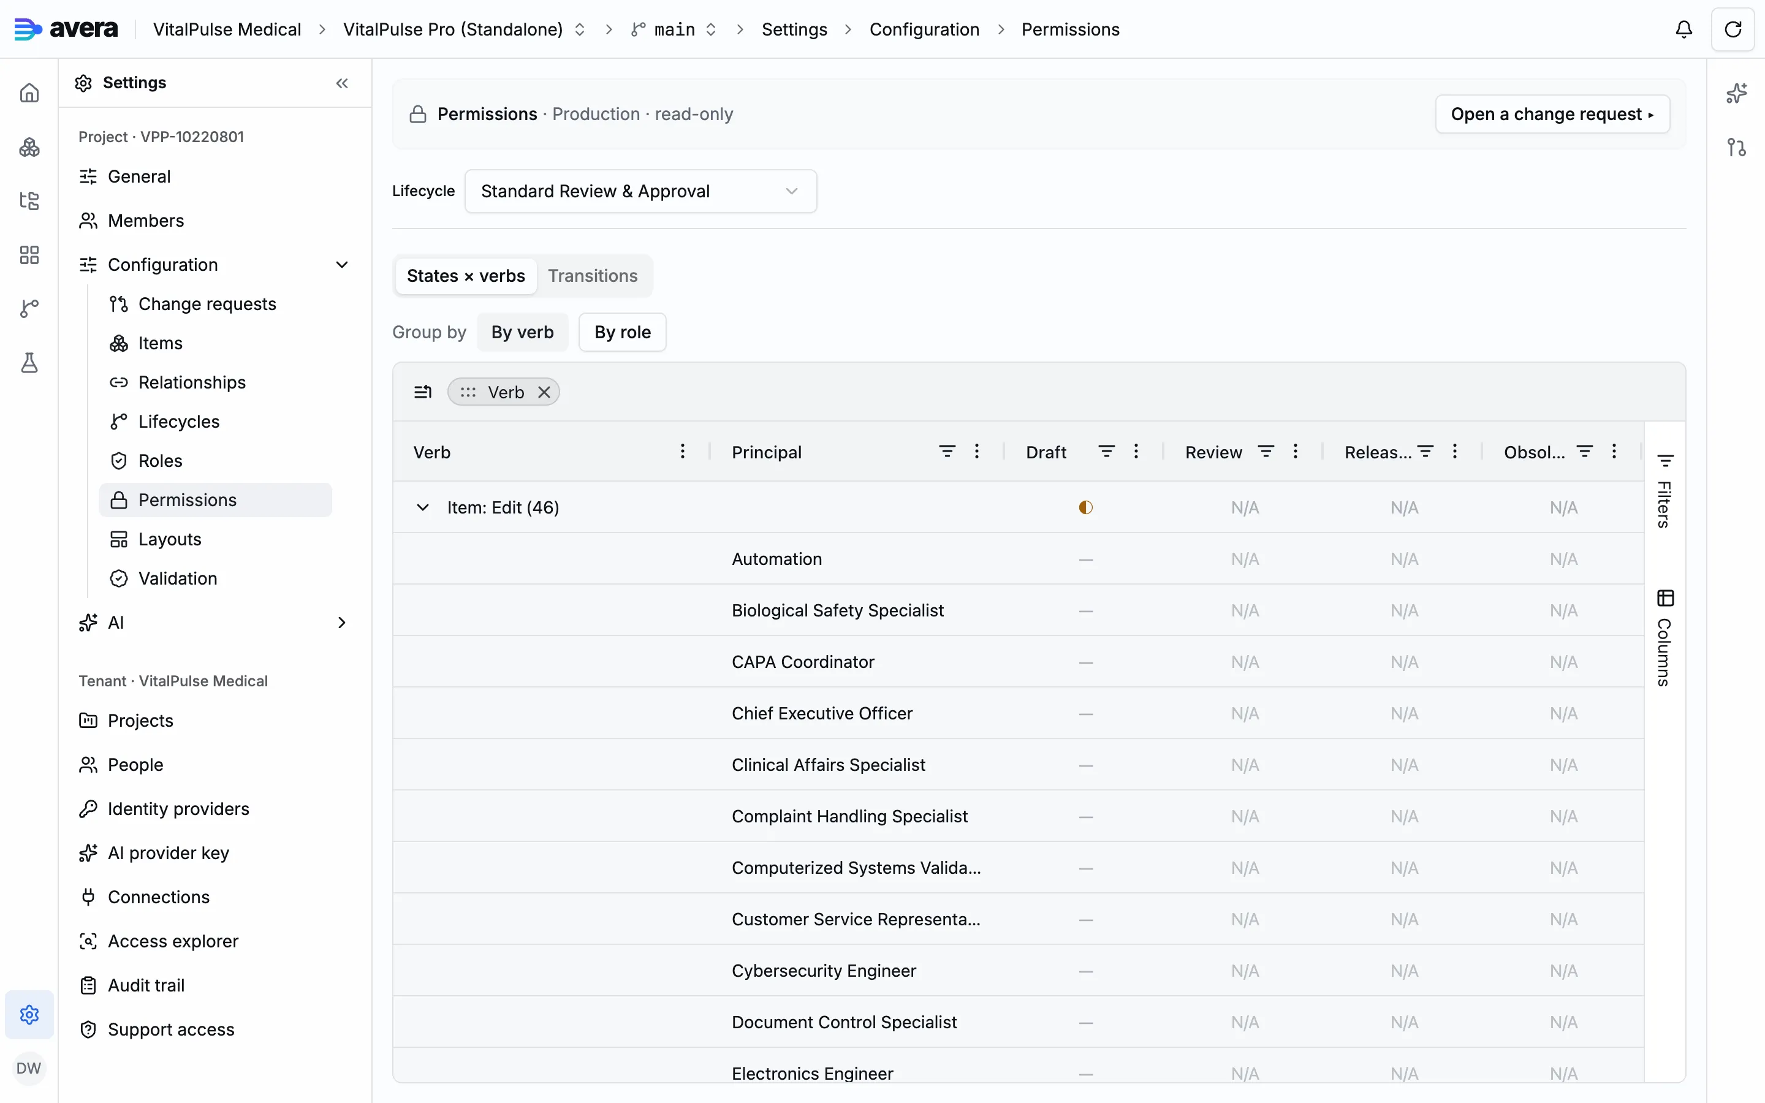Open the lab flask icon in left rail
The width and height of the screenshot is (1765, 1103).
29,363
